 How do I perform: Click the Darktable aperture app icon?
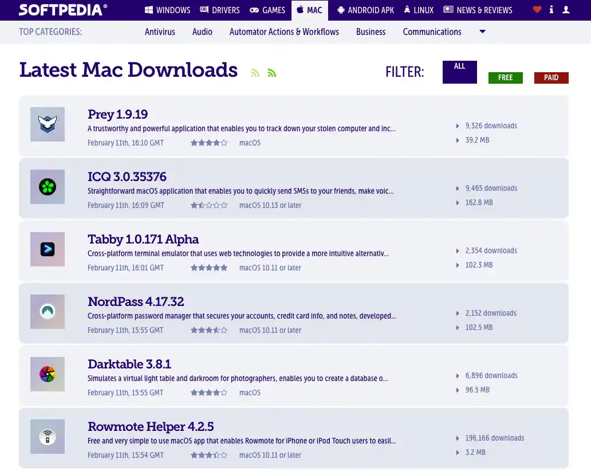(48, 374)
